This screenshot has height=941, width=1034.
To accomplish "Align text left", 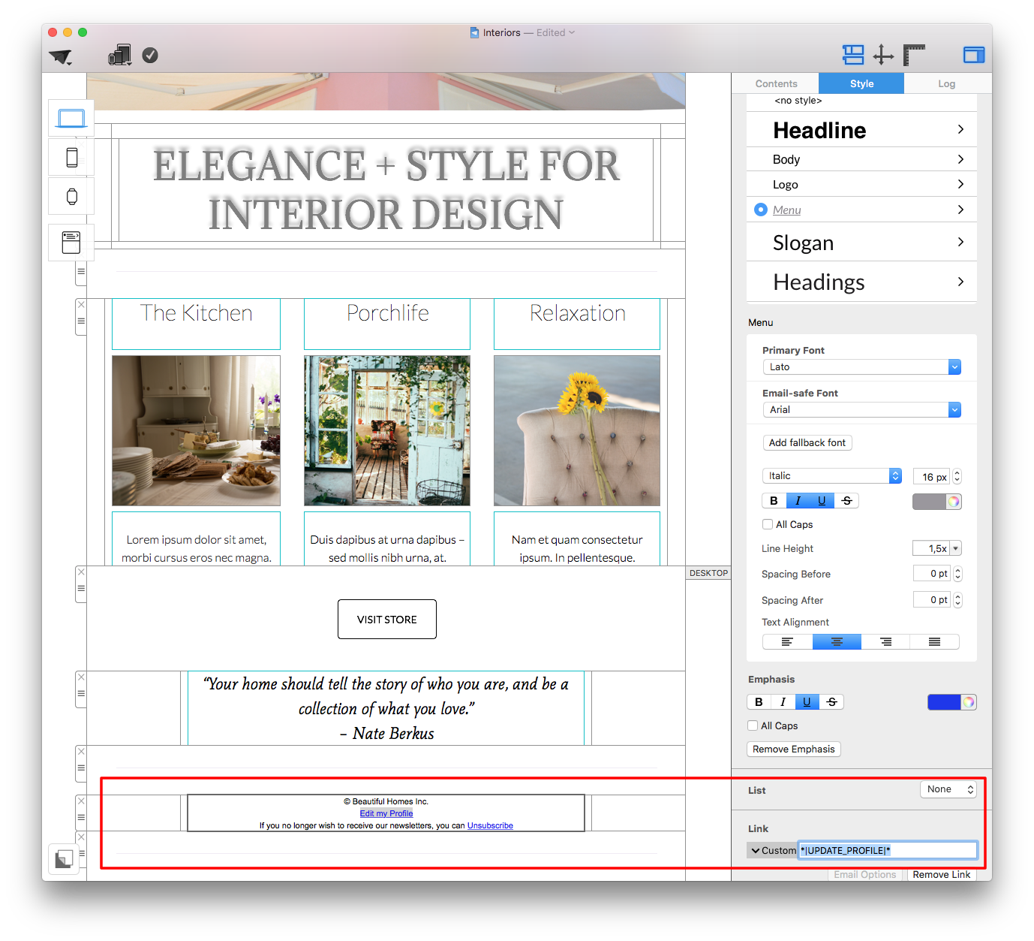I will tap(787, 642).
